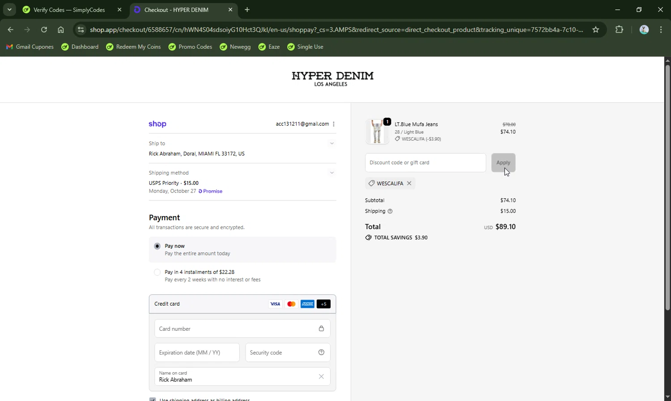Click the Shop logo
671x401 pixels.
(x=157, y=124)
